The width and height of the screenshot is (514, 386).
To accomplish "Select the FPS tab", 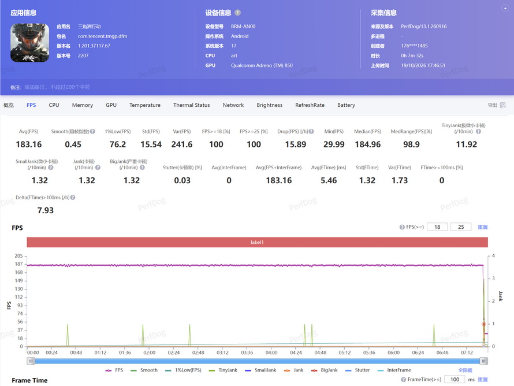I will point(31,105).
